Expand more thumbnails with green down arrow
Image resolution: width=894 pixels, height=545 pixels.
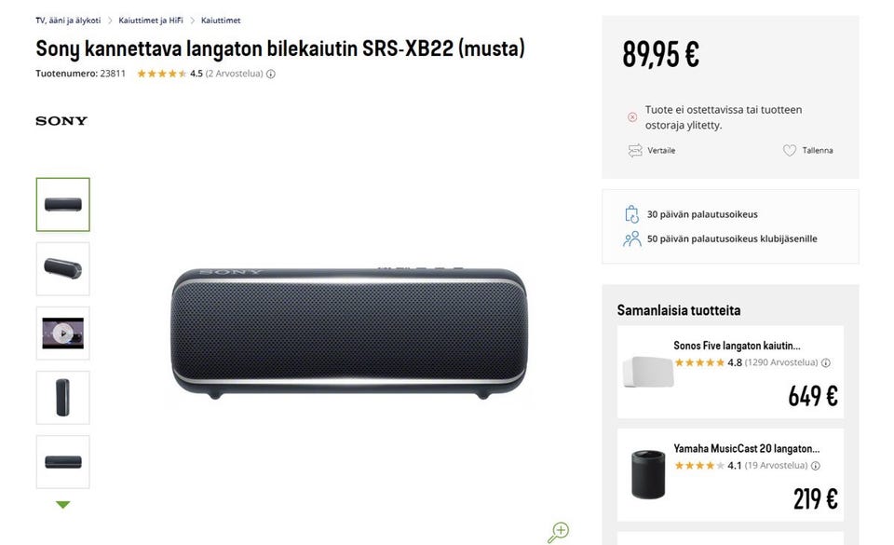click(x=62, y=505)
